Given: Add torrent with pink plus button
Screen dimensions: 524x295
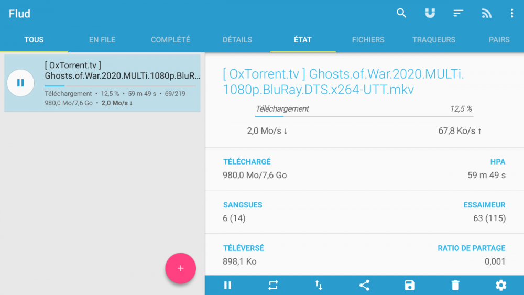Looking at the screenshot, I should tap(181, 268).
